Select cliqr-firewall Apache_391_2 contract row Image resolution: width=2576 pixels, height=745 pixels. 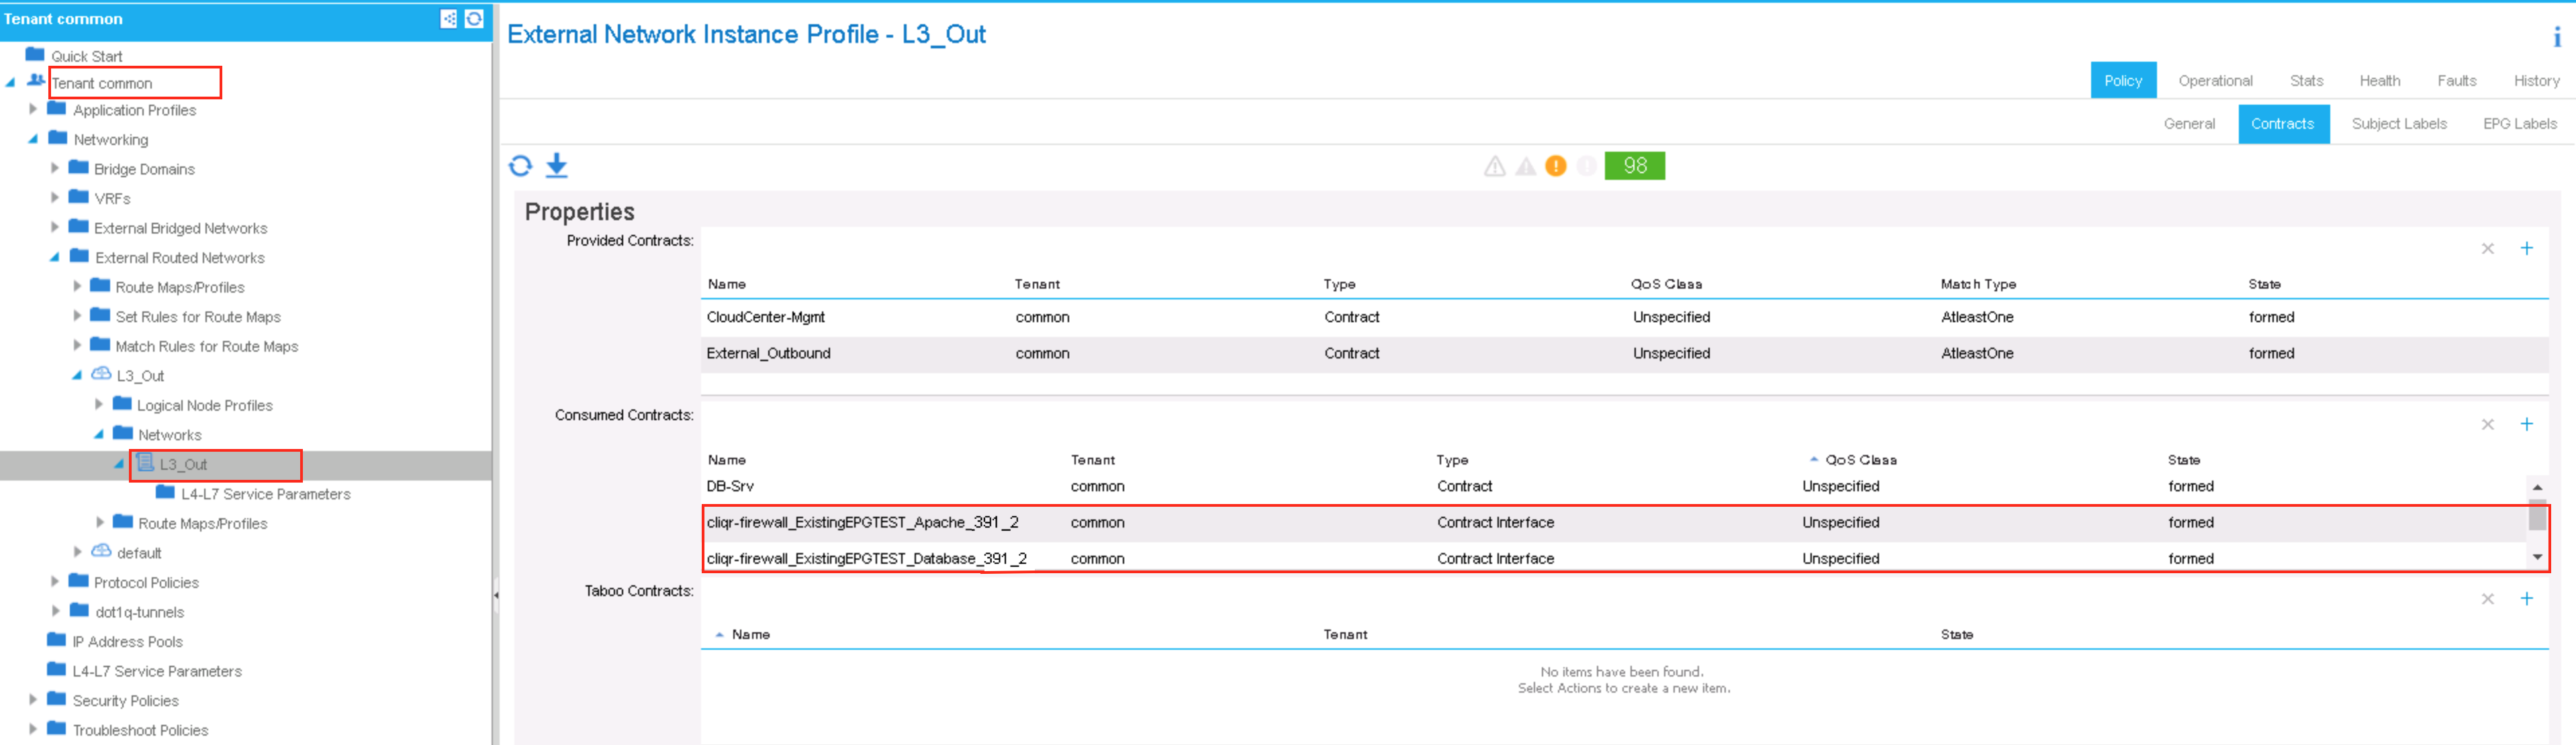click(1614, 522)
